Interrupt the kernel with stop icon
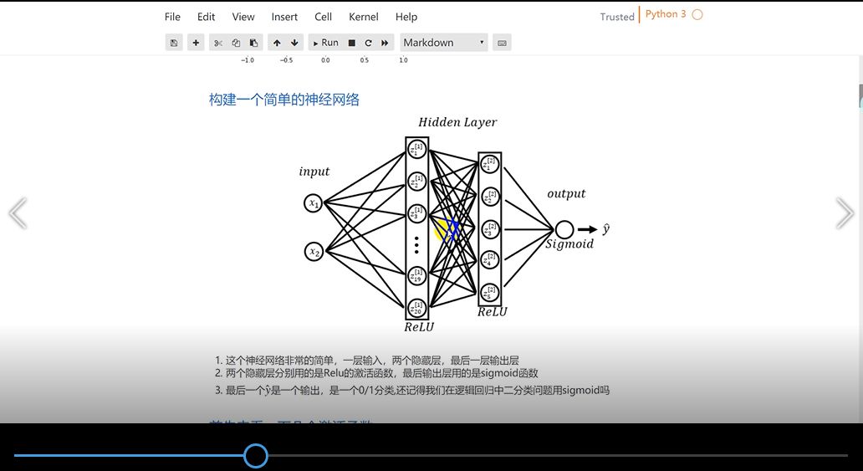 coord(352,43)
